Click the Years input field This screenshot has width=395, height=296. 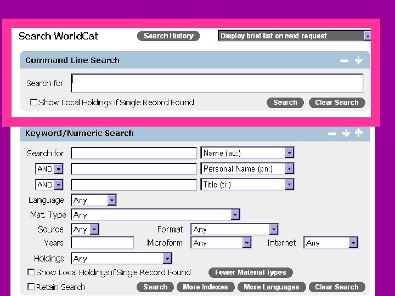tap(102, 243)
